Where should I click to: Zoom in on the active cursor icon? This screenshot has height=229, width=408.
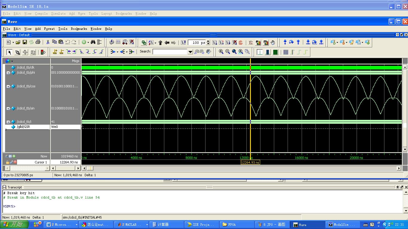tap(241, 52)
